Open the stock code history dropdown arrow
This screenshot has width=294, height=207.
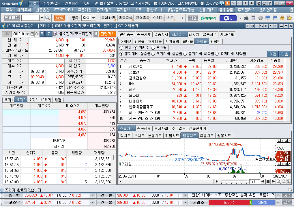coord(28,34)
